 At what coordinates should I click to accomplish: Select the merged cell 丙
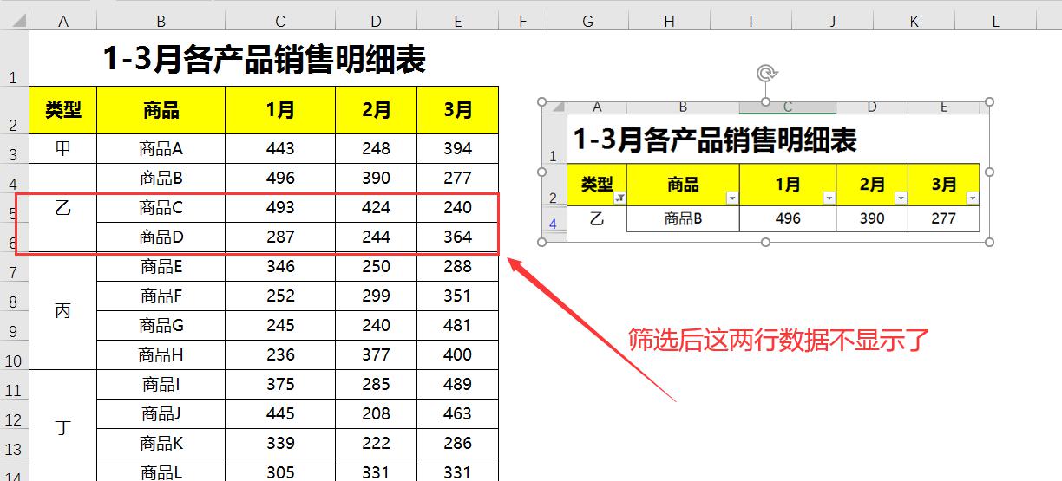63,311
